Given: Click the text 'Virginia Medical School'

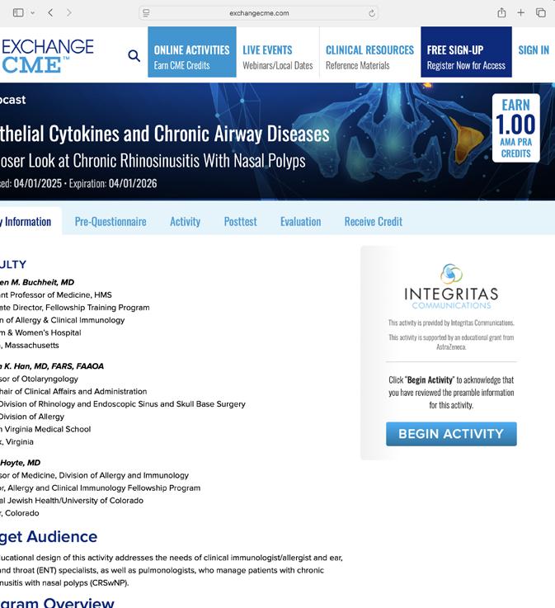Looking at the screenshot, I should pos(47,429).
